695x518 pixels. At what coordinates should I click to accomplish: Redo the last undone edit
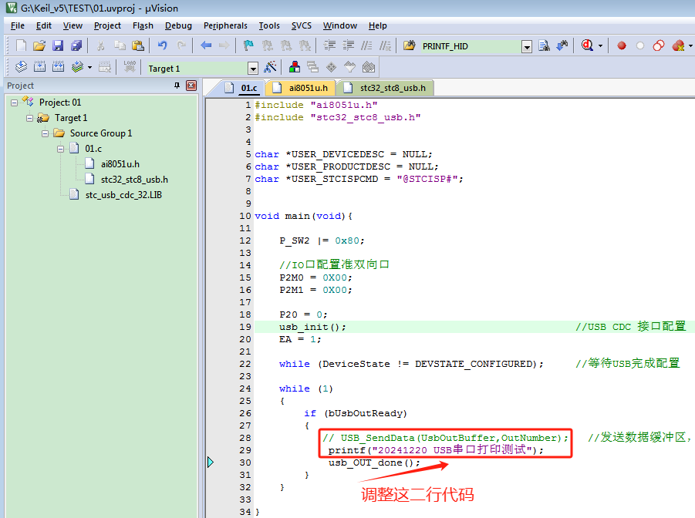(180, 45)
